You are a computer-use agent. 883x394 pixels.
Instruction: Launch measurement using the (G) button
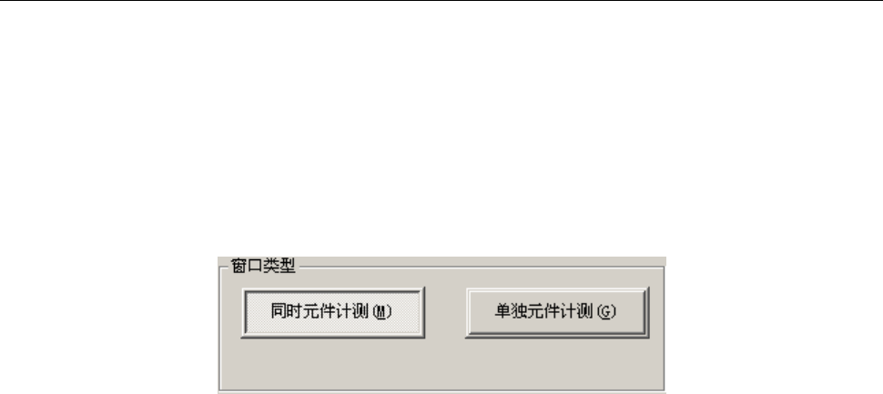coord(557,312)
